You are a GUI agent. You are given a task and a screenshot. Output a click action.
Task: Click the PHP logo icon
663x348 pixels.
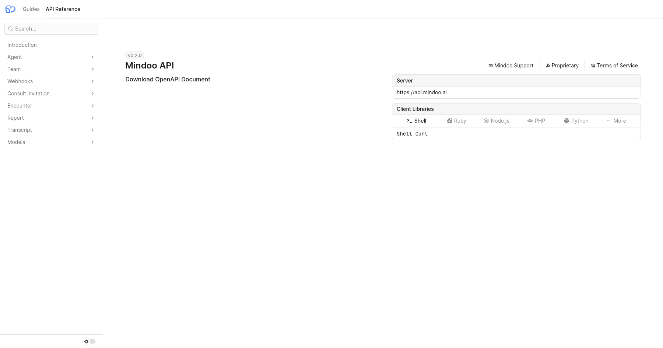coord(530,121)
